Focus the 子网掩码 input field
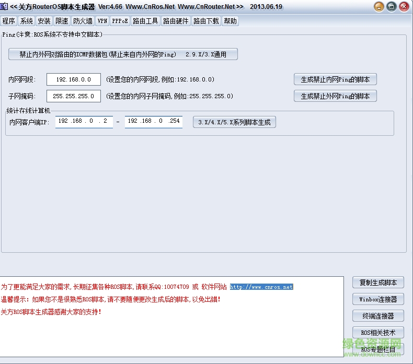The width and height of the screenshot is (413, 364). tap(74, 96)
